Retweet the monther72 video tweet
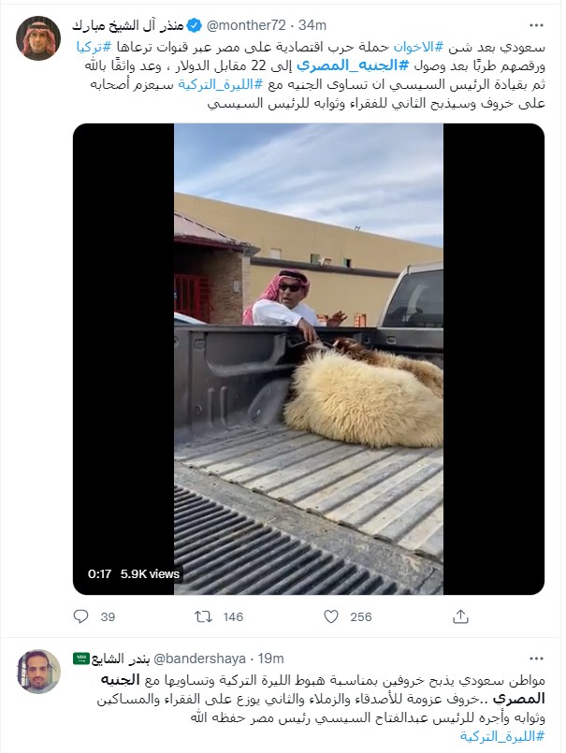The image size is (566, 753). pyautogui.click(x=203, y=616)
